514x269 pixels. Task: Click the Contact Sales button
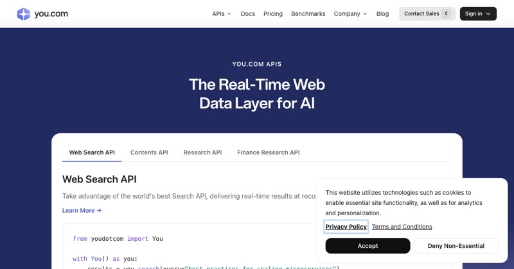tap(427, 13)
